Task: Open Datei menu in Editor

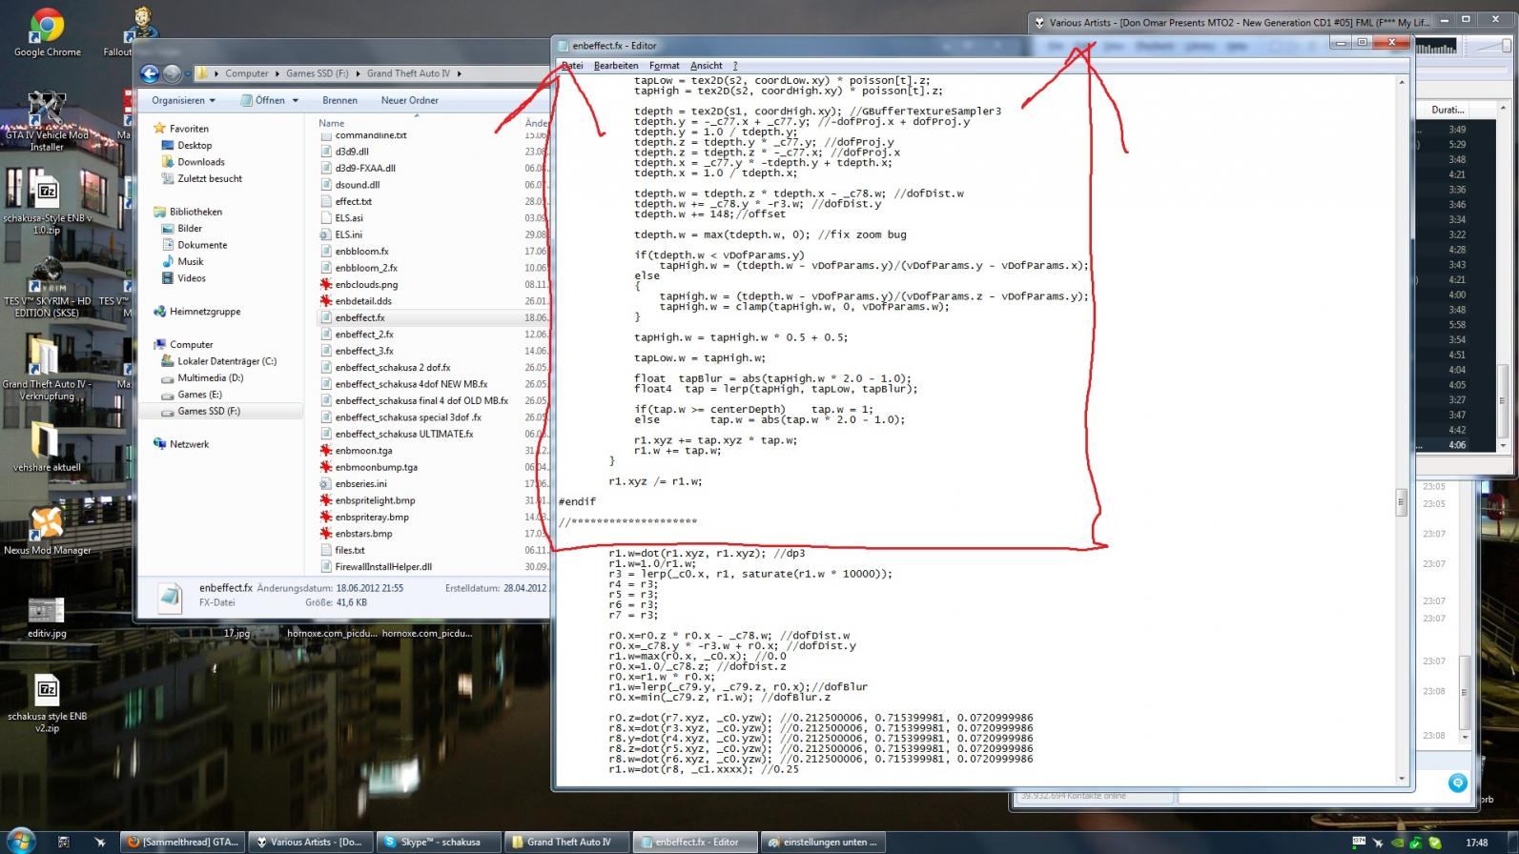Action: click(x=572, y=66)
